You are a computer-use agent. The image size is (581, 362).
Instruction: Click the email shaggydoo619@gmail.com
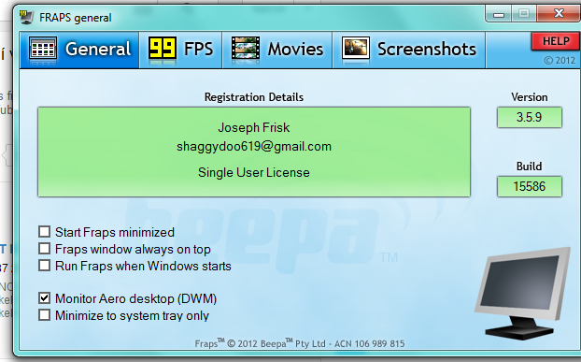click(254, 147)
